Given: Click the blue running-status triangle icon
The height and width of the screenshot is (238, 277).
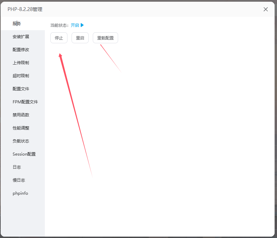Looking at the screenshot, I should coord(82,25).
